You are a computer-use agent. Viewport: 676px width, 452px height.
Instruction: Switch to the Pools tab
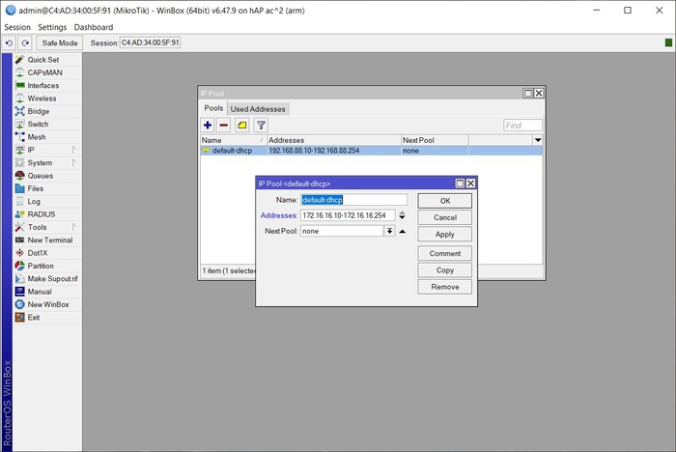[213, 108]
